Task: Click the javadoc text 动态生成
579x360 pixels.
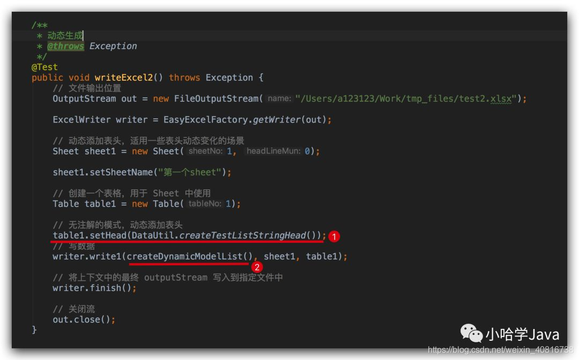Action: coord(65,35)
